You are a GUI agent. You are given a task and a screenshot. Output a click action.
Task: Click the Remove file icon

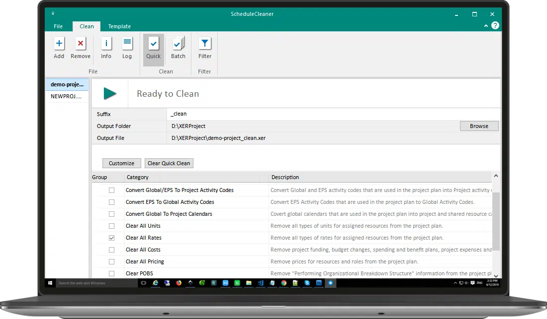tap(80, 47)
